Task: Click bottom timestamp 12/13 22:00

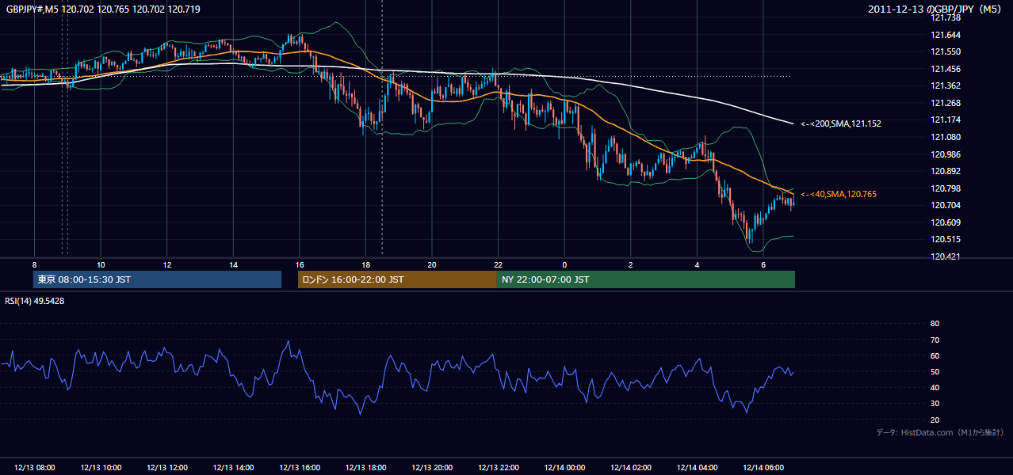Action: pyautogui.click(x=498, y=468)
